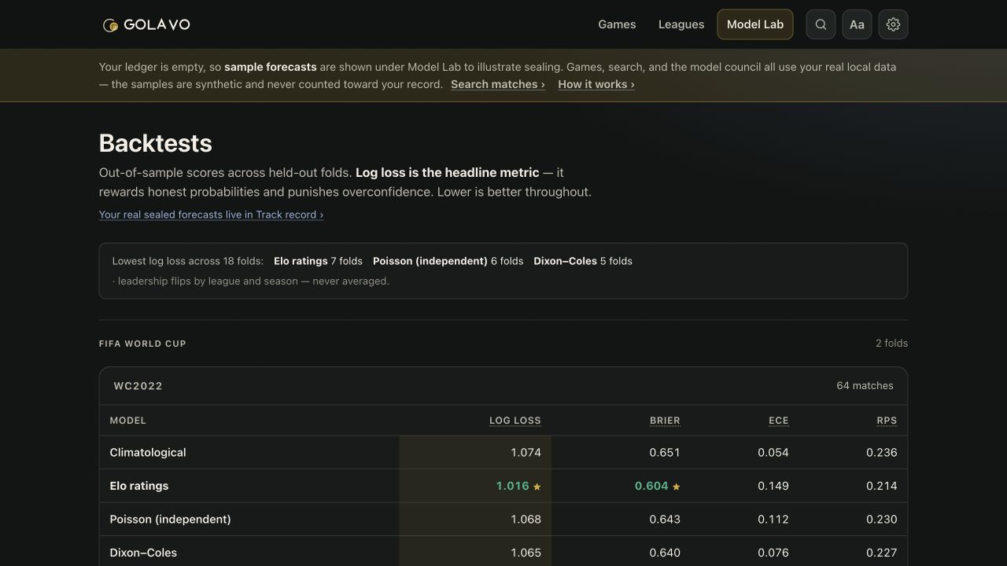Viewport: 1007px width, 566px height.
Task: Click the BRIER column header
Action: pos(665,421)
